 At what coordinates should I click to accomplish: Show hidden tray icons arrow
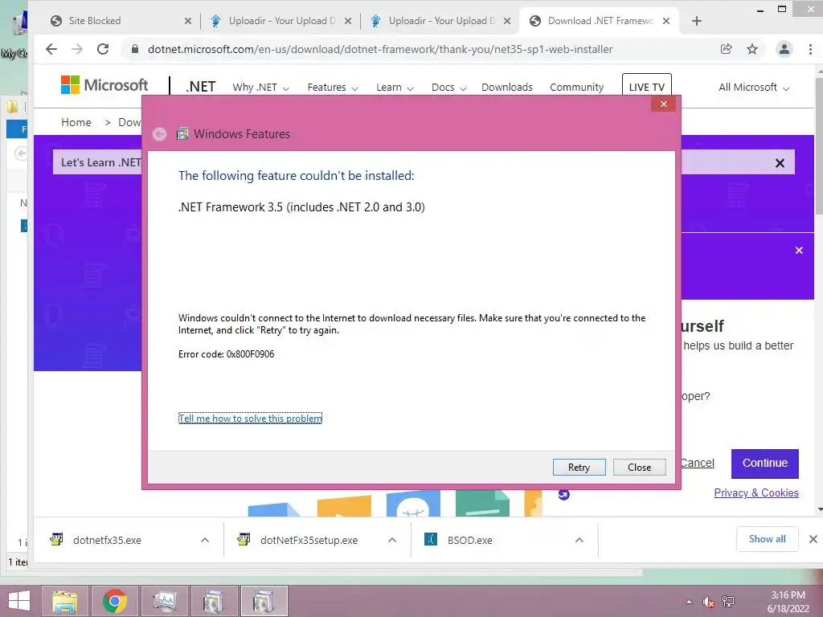coord(689,602)
